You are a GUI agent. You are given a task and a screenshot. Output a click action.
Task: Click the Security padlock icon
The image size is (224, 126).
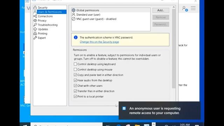click(35, 7)
